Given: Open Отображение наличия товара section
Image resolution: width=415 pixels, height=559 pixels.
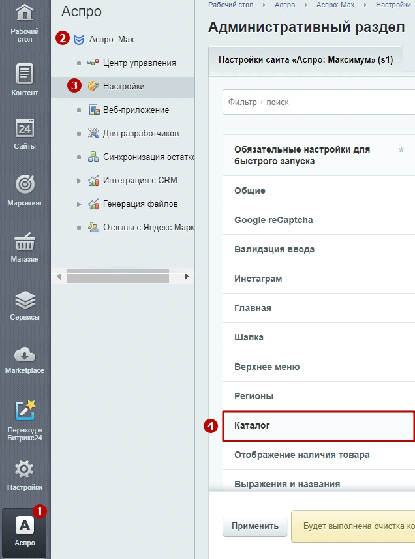Looking at the screenshot, I should (318, 455).
